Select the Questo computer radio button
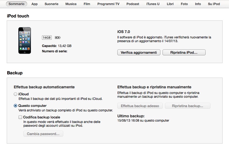Image resolution: width=229 pixels, height=149 pixels. pyautogui.click(x=15, y=106)
